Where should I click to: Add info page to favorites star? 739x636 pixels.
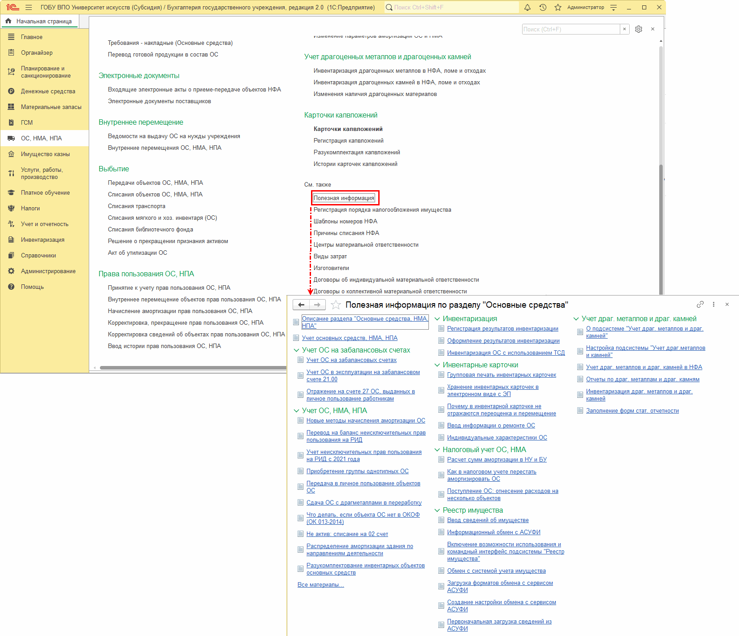click(336, 305)
